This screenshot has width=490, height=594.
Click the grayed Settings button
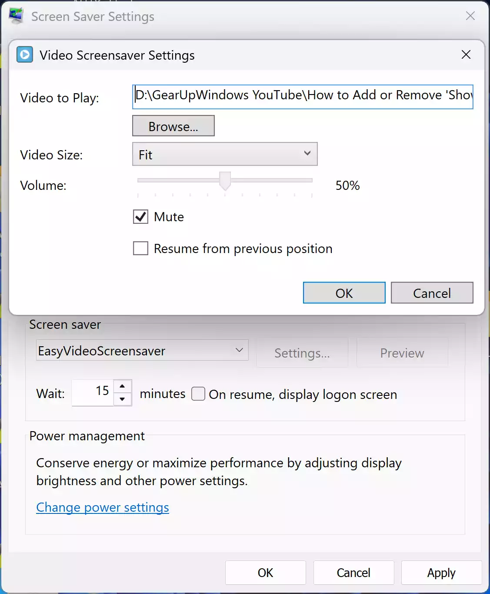(302, 353)
